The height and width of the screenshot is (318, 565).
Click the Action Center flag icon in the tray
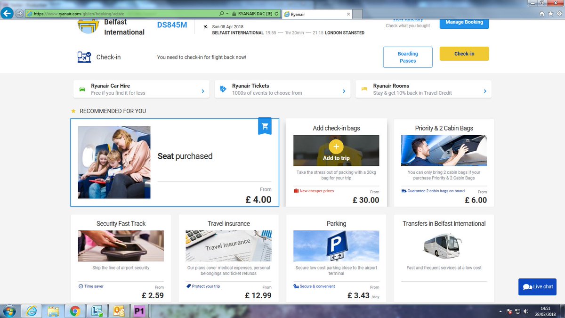pyautogui.click(x=509, y=311)
